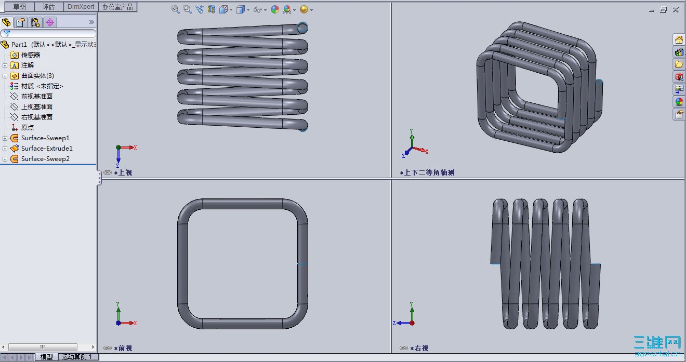This screenshot has width=686, height=362.
Task: Click the *上视 viewport label
Action: 123,172
